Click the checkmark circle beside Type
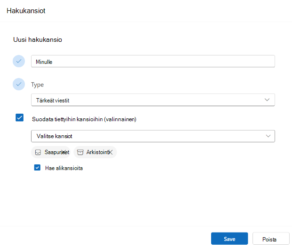This screenshot has height=248, width=292. pyautogui.click(x=19, y=84)
